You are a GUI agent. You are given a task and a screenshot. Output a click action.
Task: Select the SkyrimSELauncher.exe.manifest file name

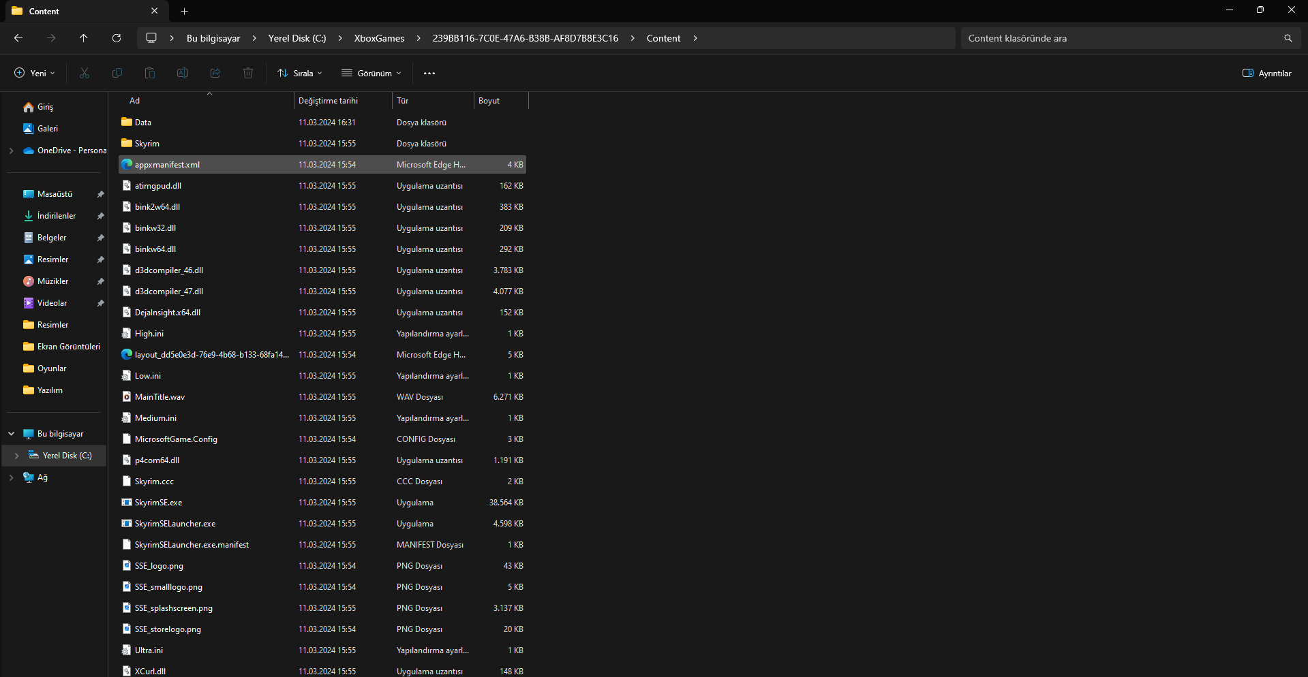pyautogui.click(x=192, y=545)
